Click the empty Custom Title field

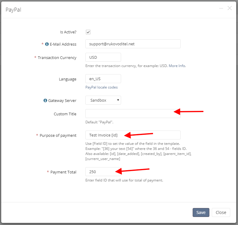coord(133,114)
